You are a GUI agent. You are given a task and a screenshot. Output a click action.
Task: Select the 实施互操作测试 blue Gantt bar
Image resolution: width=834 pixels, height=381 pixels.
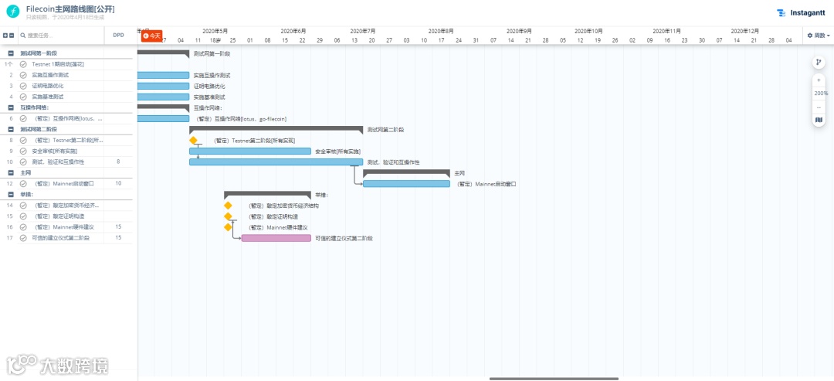coord(163,75)
